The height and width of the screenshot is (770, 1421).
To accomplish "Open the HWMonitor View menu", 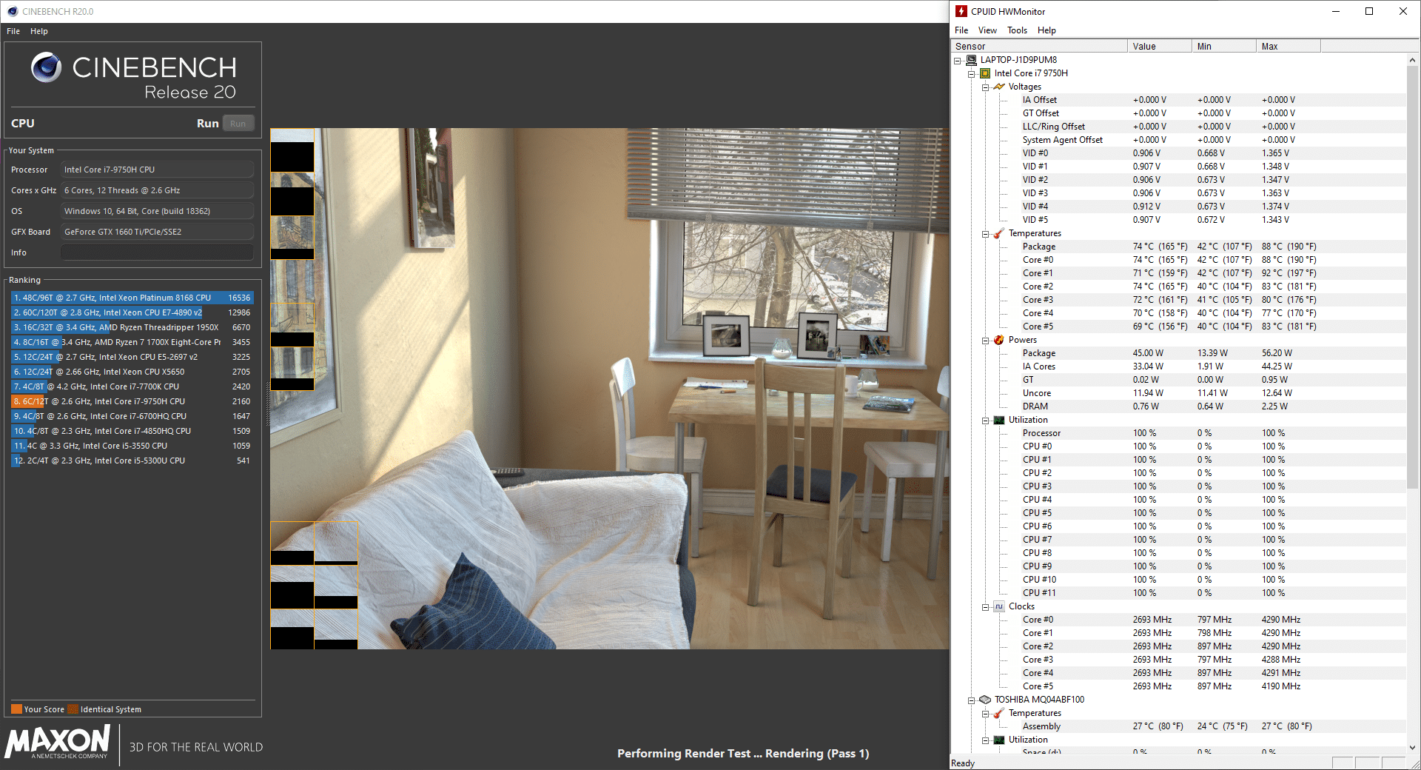I will tap(987, 30).
